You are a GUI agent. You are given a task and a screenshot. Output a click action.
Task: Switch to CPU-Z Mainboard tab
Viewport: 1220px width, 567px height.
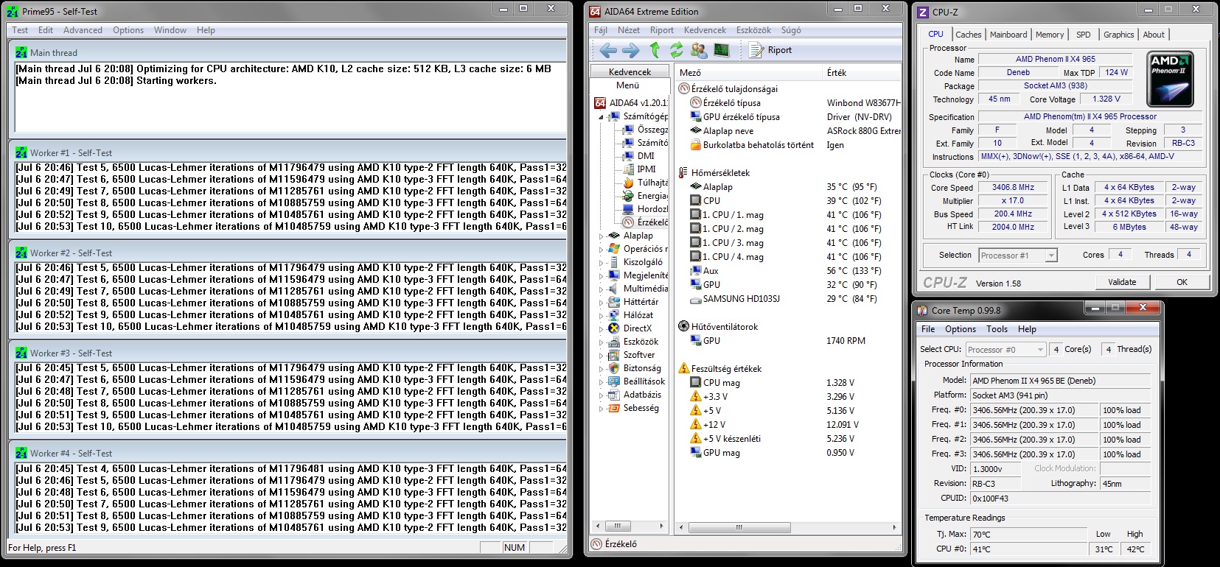tap(1008, 35)
